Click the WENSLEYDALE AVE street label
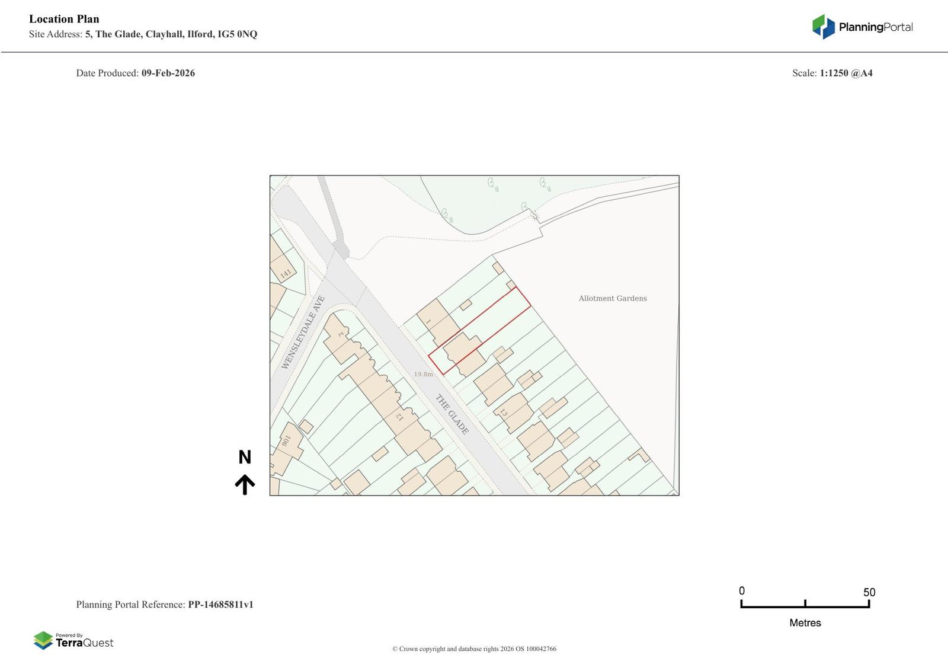948x671 pixels. 303,332
